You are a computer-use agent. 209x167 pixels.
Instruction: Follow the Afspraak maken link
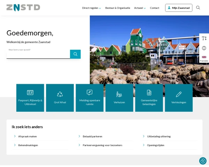click(x=28, y=136)
